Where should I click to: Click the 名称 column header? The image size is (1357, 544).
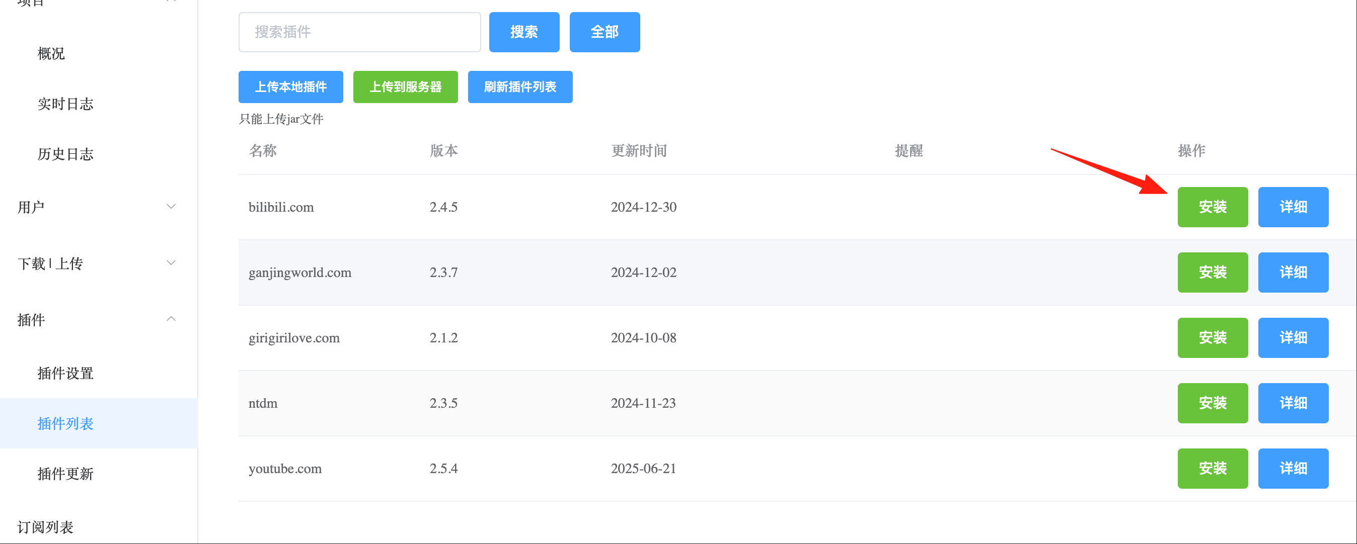tap(262, 151)
